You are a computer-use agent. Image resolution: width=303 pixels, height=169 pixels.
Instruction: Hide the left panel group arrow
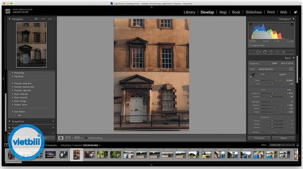click(3, 79)
